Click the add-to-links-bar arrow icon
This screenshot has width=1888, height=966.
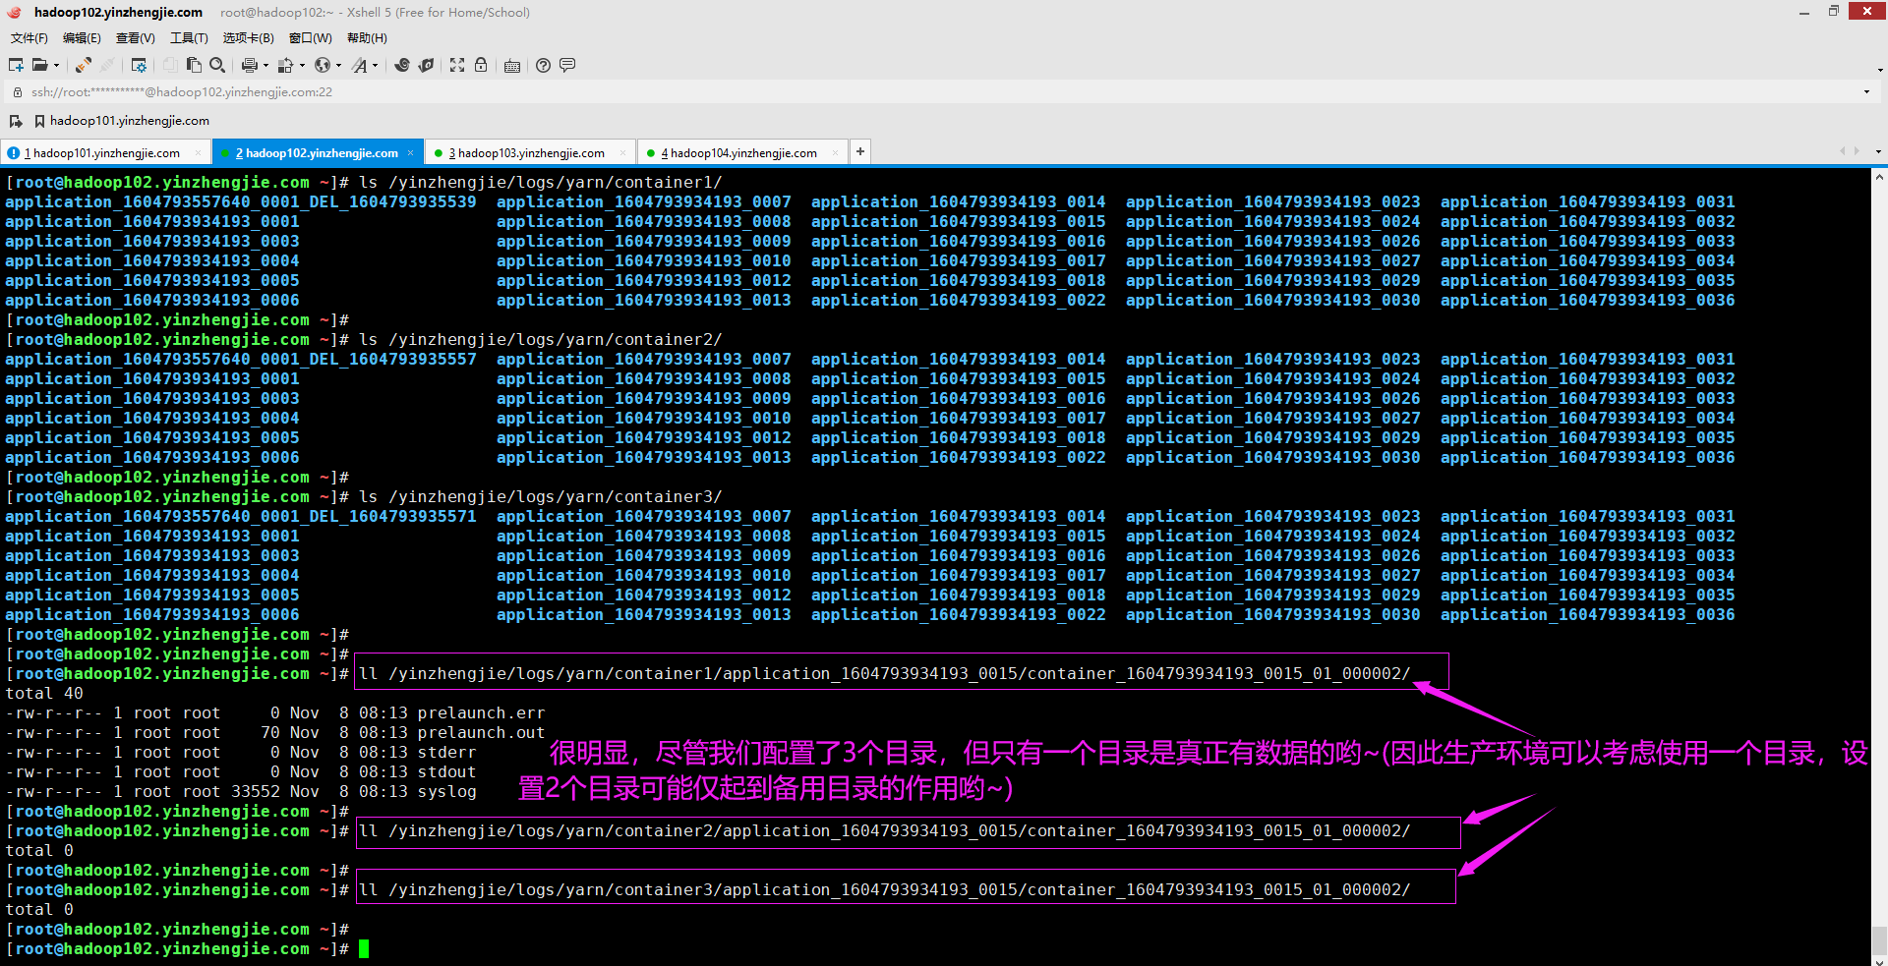(x=16, y=121)
